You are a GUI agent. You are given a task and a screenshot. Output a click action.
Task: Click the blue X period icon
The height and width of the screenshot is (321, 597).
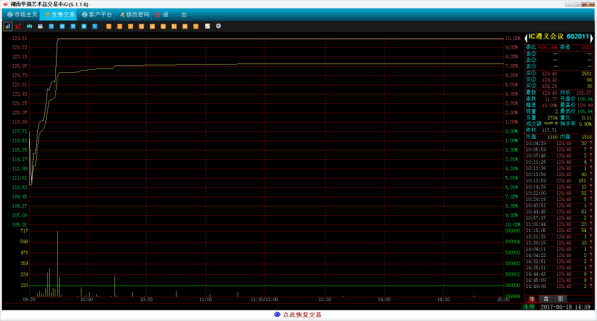coord(95,26)
